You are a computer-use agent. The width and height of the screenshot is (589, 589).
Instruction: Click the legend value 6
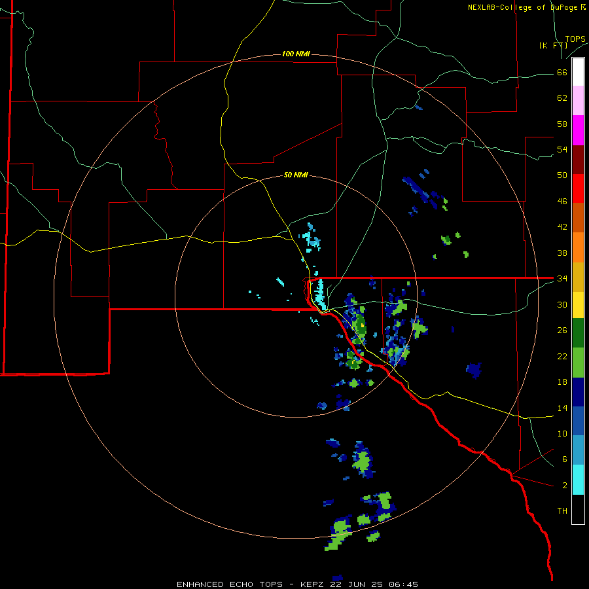tap(564, 459)
